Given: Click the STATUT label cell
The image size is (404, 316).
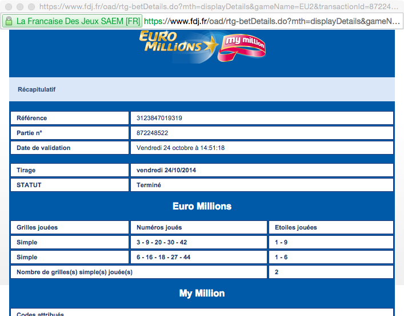Looking at the screenshot, I should tap(70, 185).
